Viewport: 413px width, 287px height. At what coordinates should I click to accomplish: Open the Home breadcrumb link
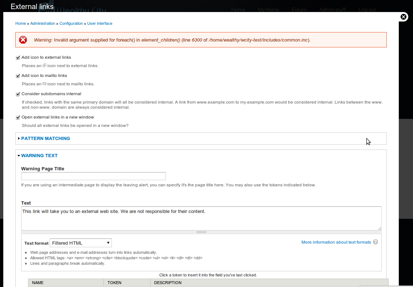tap(20, 23)
